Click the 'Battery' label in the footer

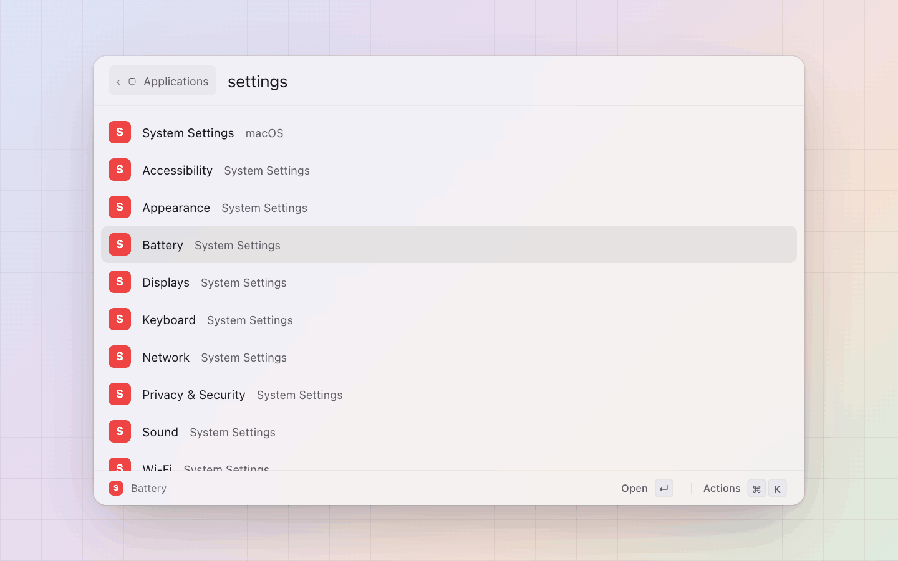point(149,488)
